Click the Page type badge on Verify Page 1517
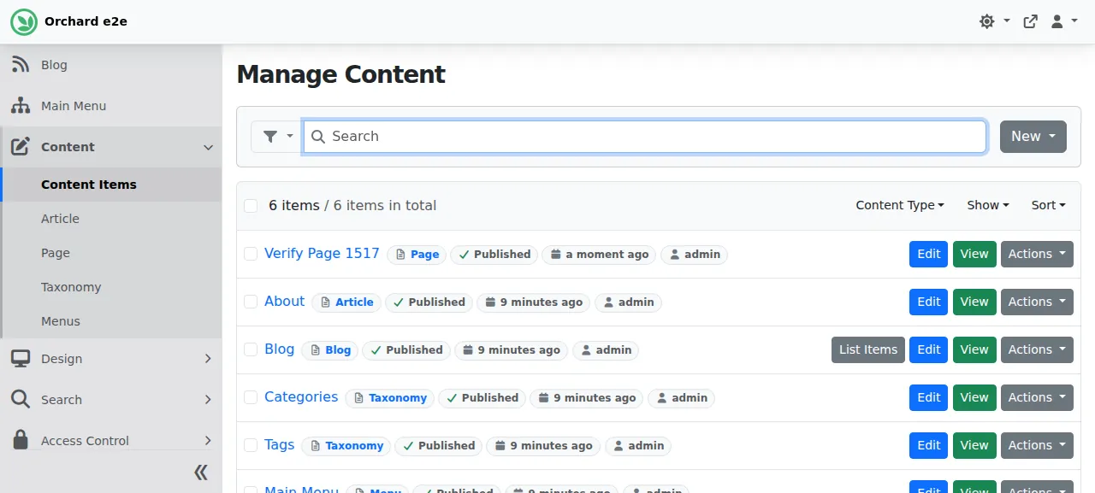The width and height of the screenshot is (1095, 493). pyautogui.click(x=417, y=255)
